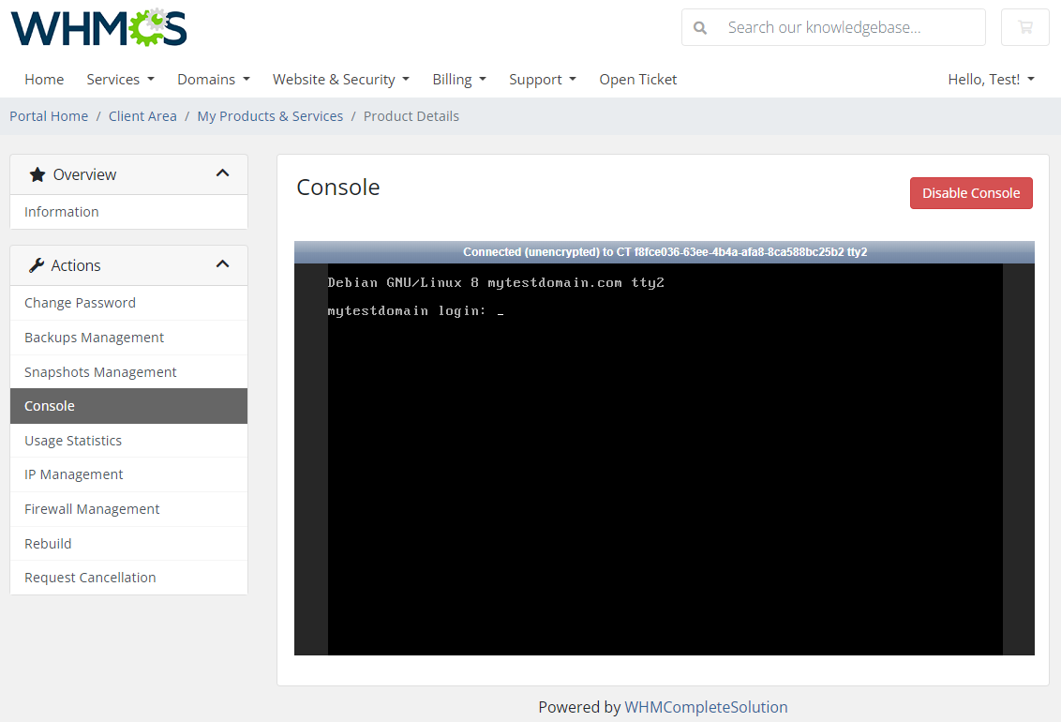Open the Billing dropdown menu
The height and width of the screenshot is (722, 1061).
coord(458,79)
